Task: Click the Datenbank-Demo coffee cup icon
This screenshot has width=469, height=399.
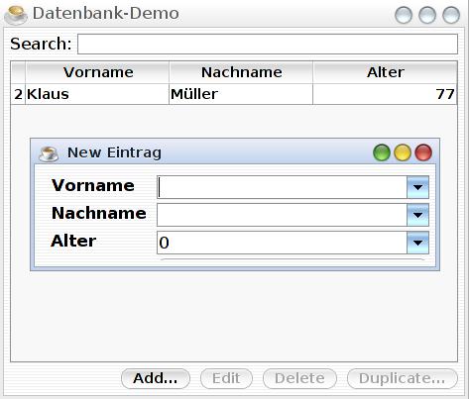Action: (16, 15)
